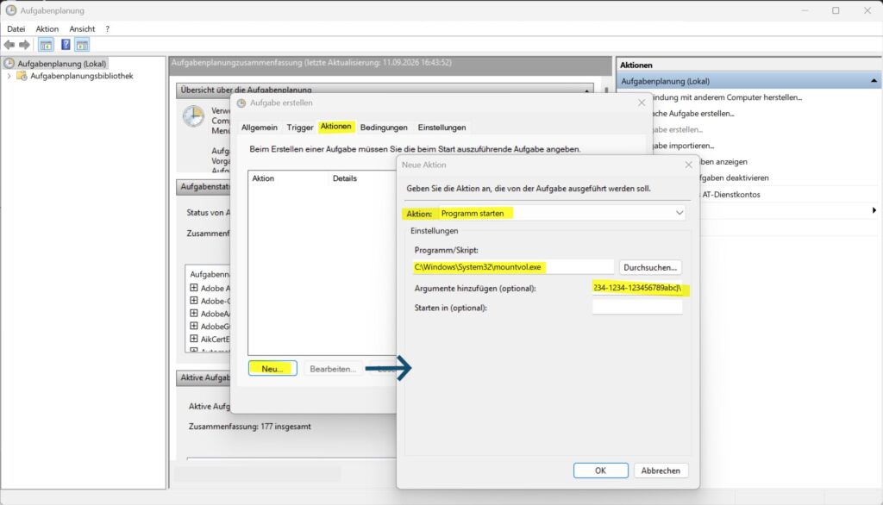Click the action ending in importieren...
Screen dimensions: 883x505
683,146
